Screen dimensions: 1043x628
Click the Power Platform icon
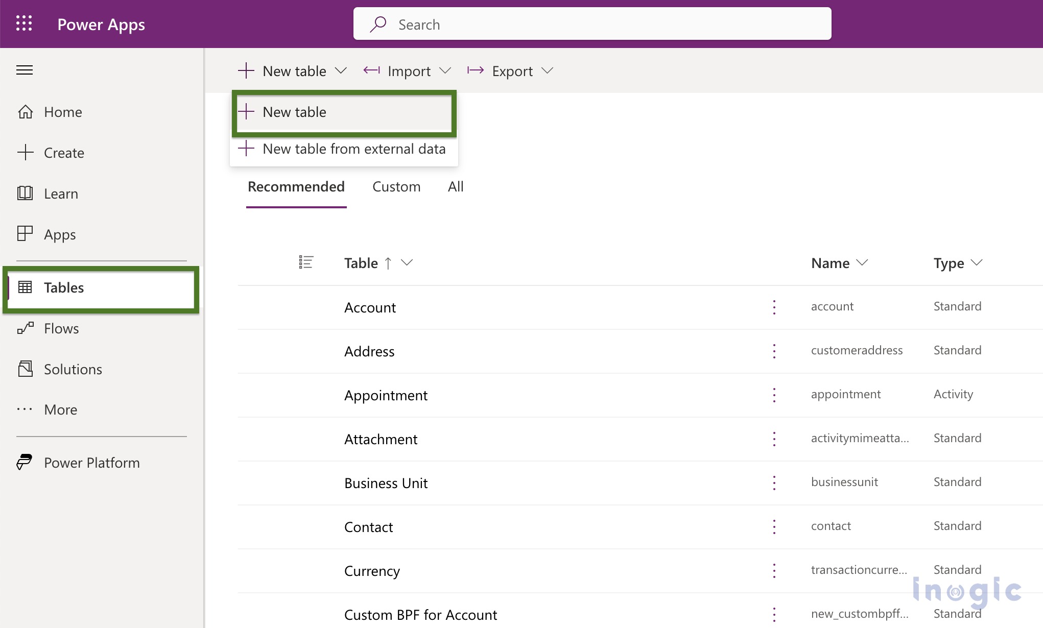pyautogui.click(x=24, y=462)
